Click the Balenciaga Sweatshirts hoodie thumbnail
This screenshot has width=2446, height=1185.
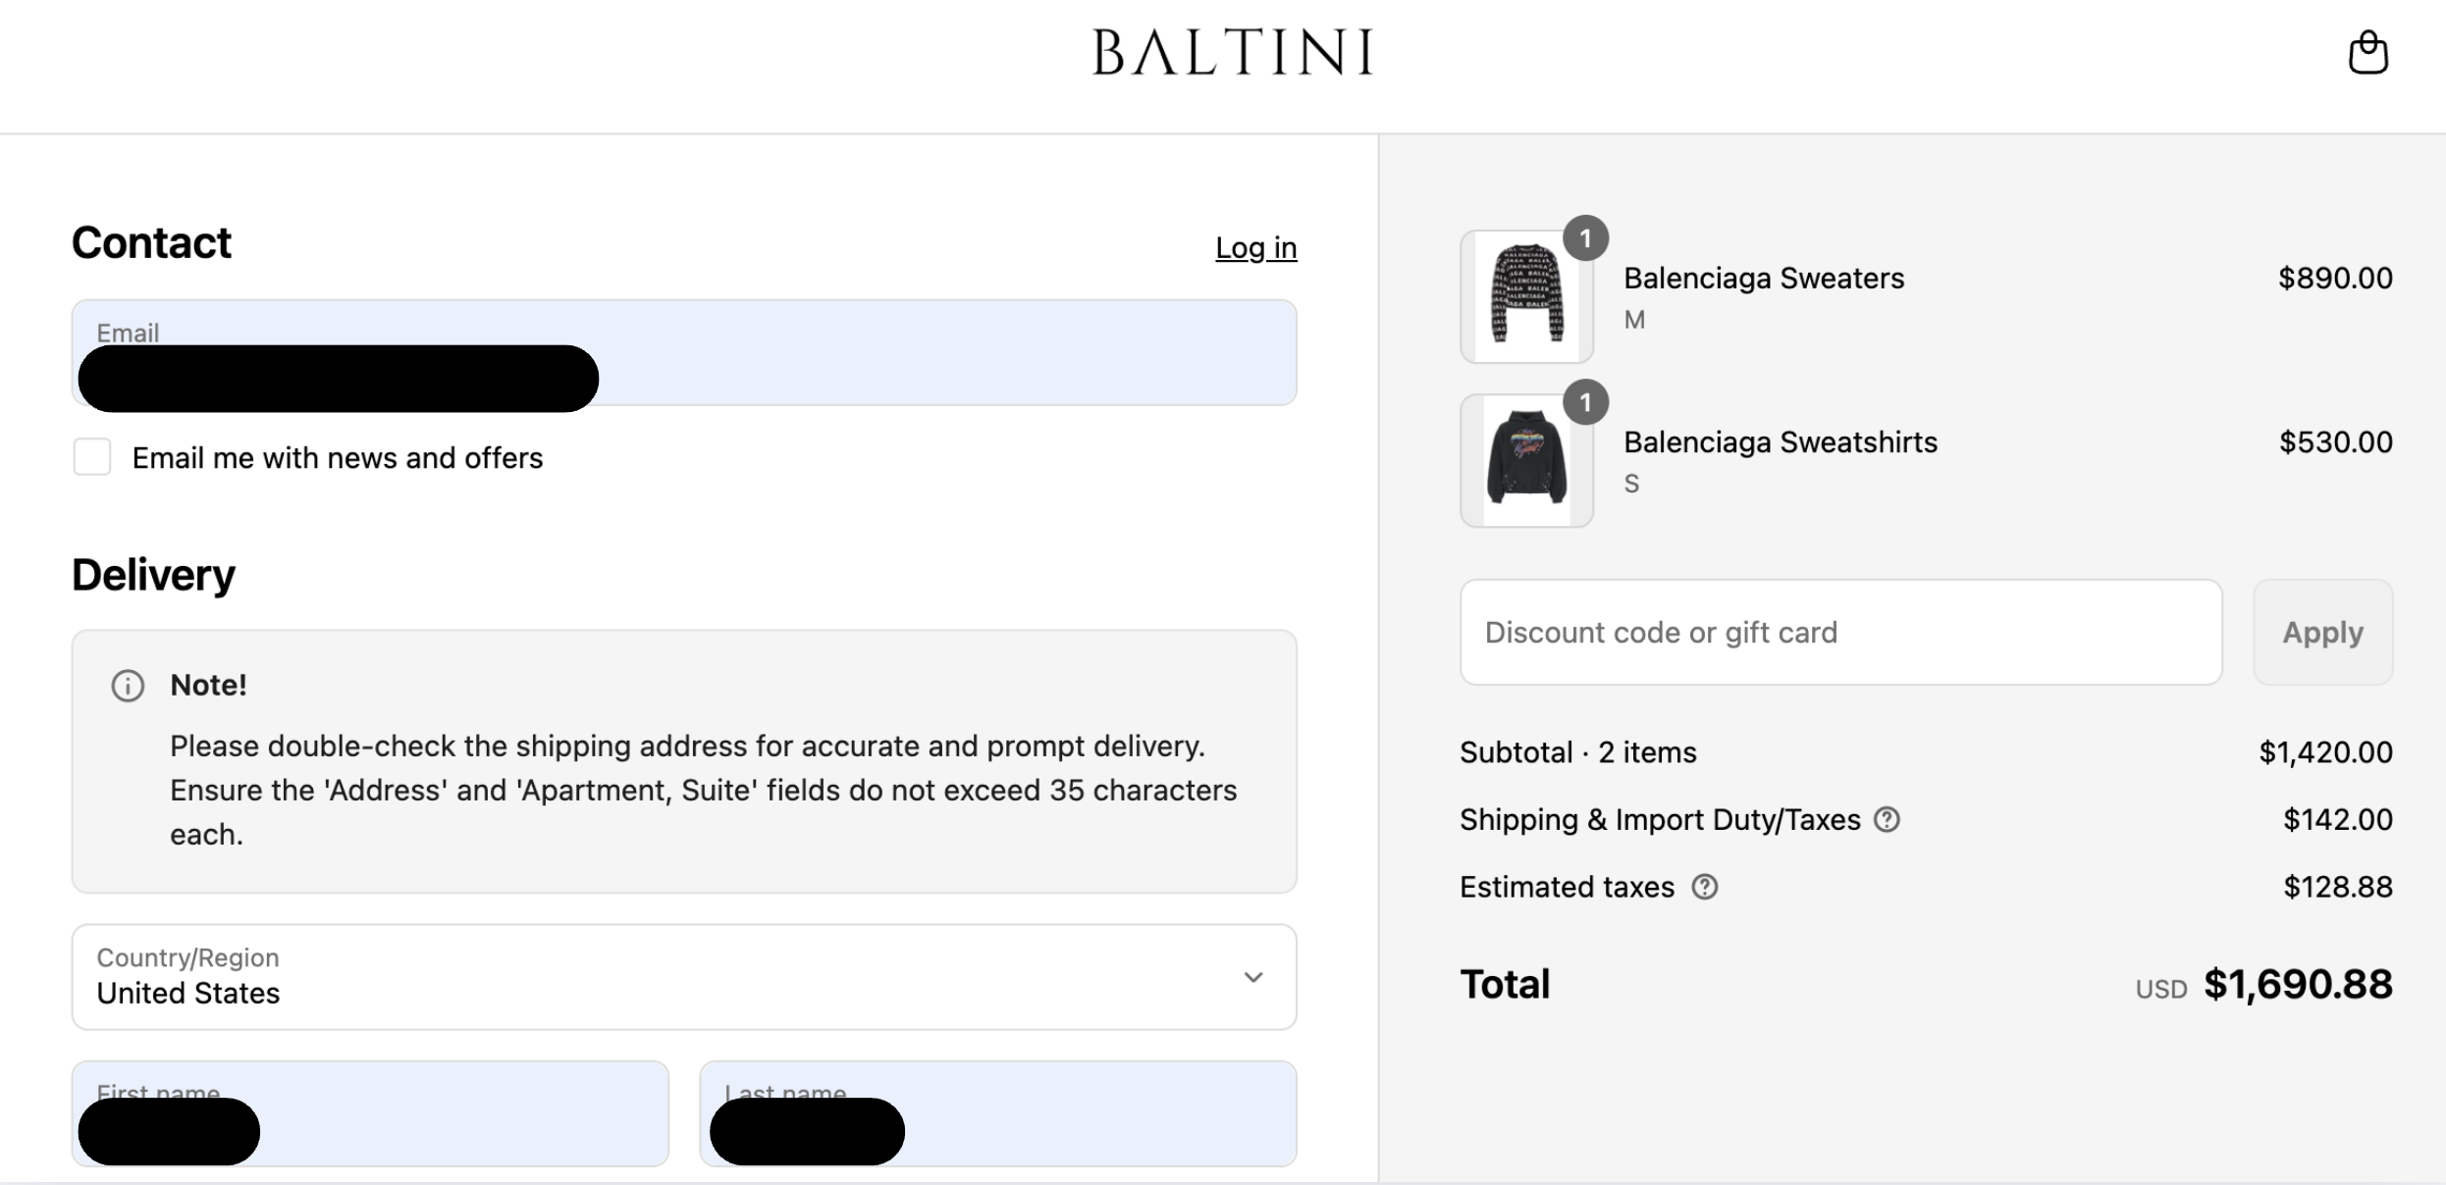point(1526,460)
